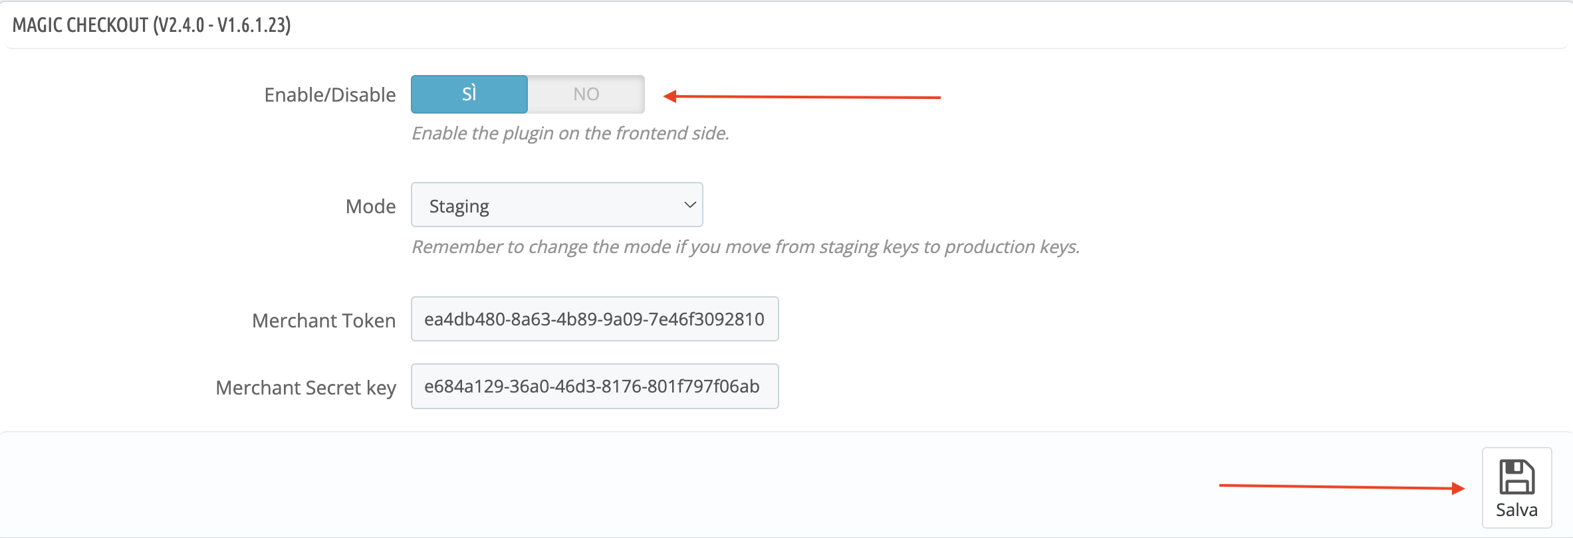
Task: Open the Mode dropdown showing Staging
Action: pos(557,205)
